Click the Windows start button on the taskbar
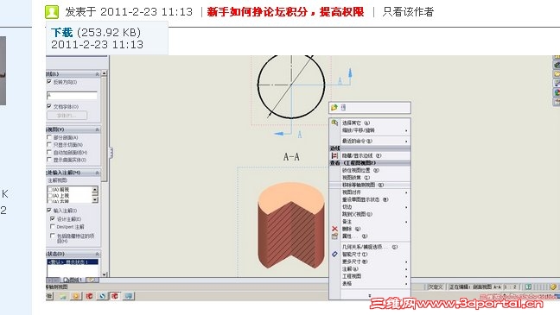This screenshot has width=560, height=315. tap(49, 296)
